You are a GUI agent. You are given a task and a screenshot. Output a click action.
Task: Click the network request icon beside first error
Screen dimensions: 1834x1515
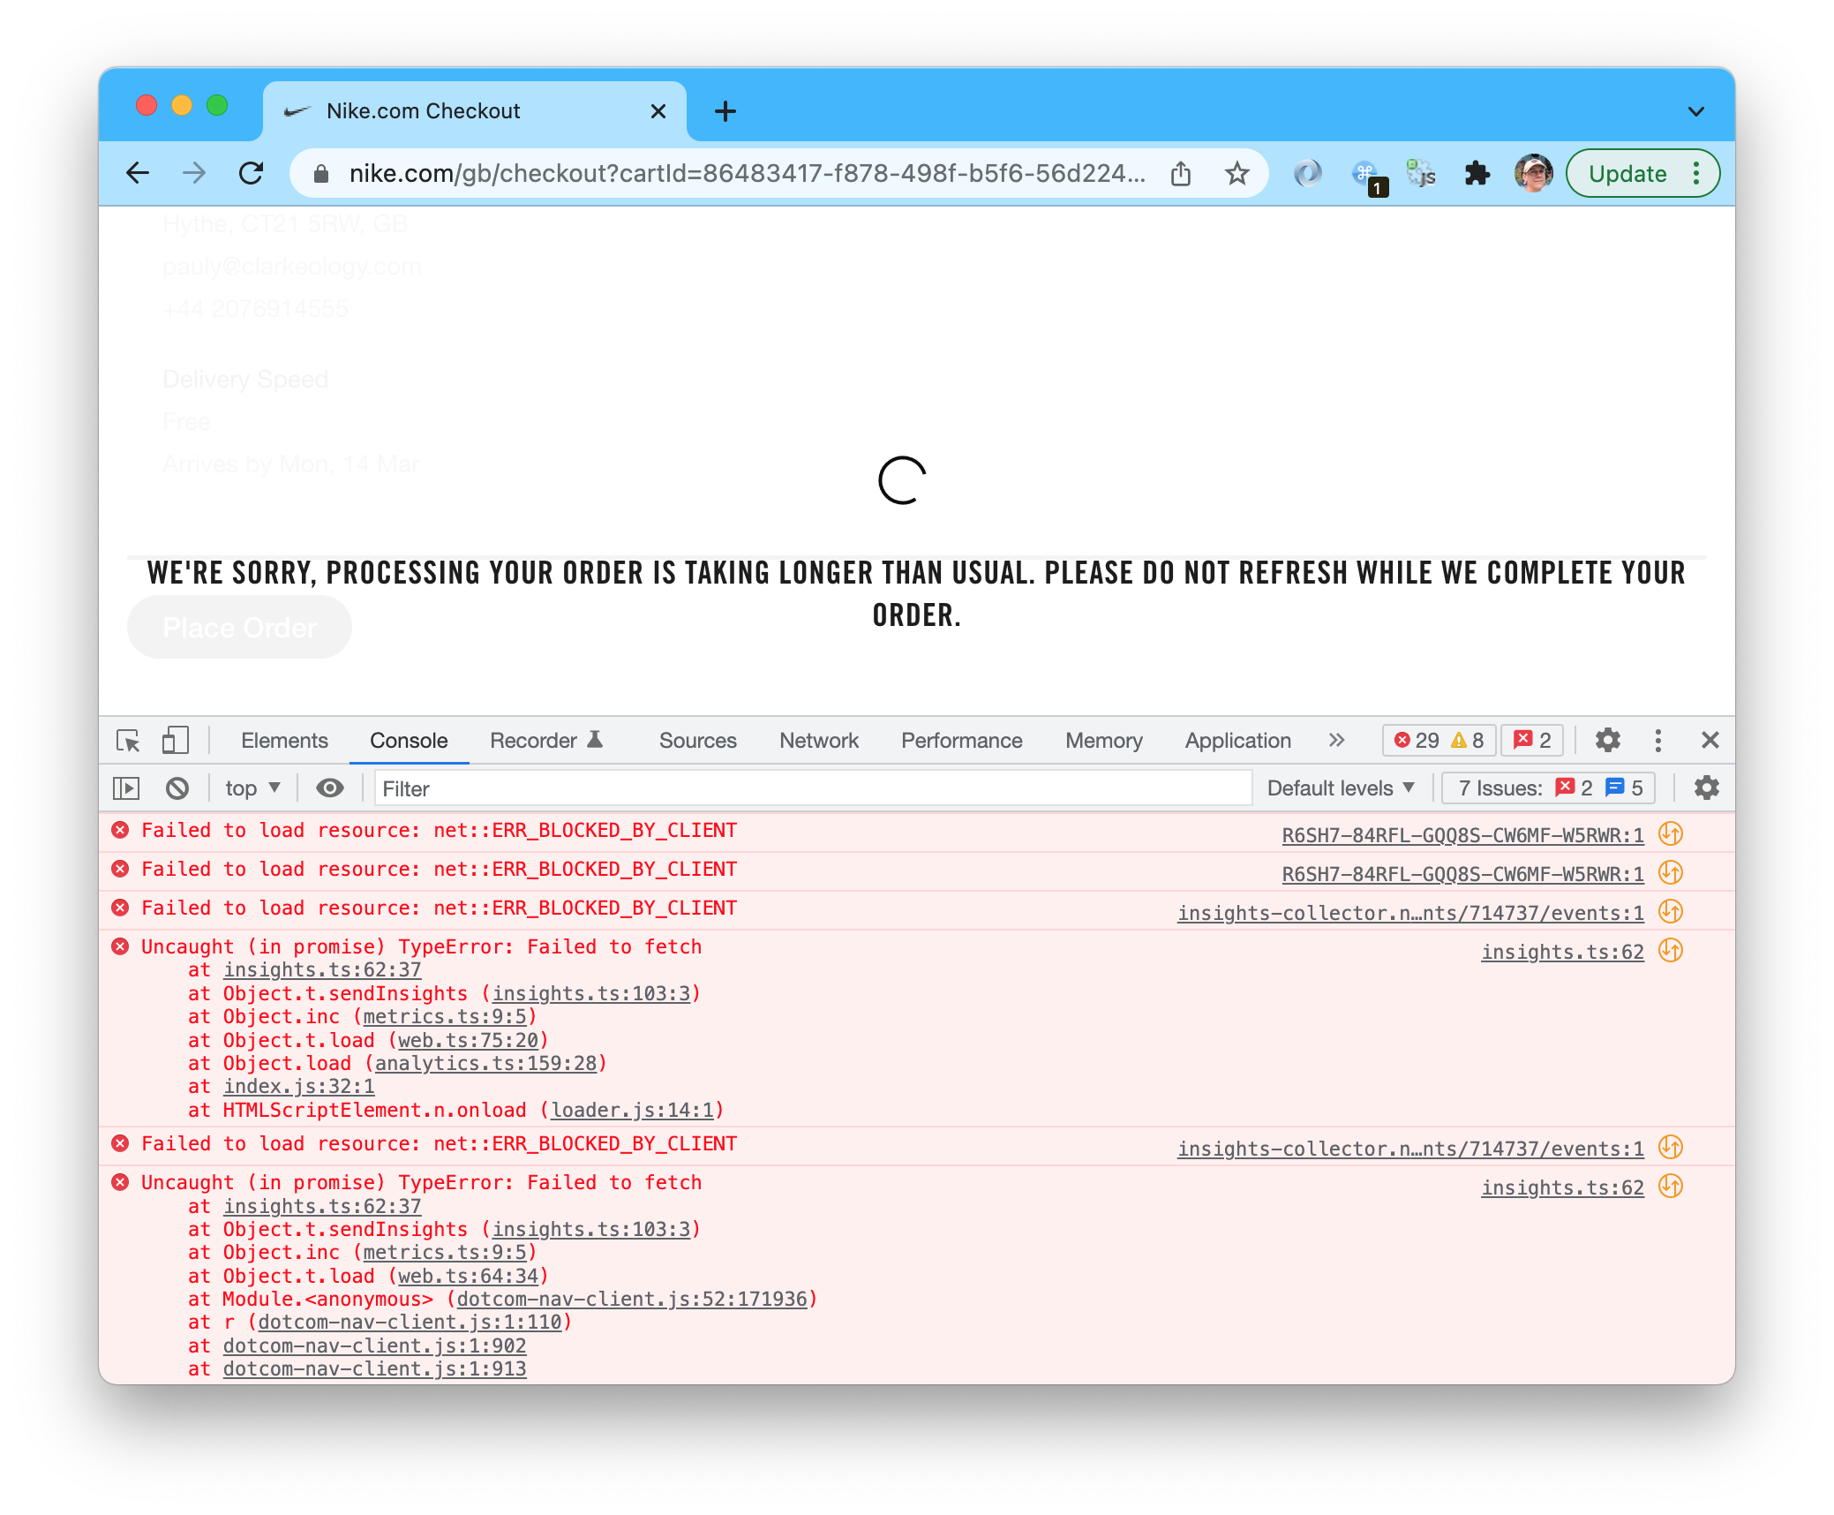[x=1671, y=833]
